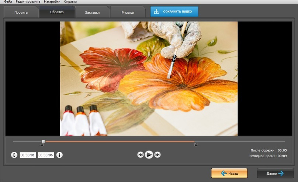This screenshot has width=298, height=182.
Task: Click the skip-forward playback icon
Action: (x=157, y=155)
